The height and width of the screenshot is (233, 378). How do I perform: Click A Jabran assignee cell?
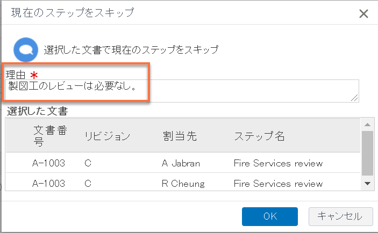tap(181, 163)
